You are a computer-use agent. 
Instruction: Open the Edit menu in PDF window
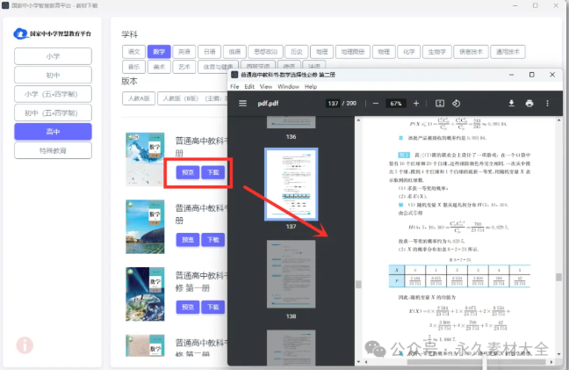(x=249, y=86)
